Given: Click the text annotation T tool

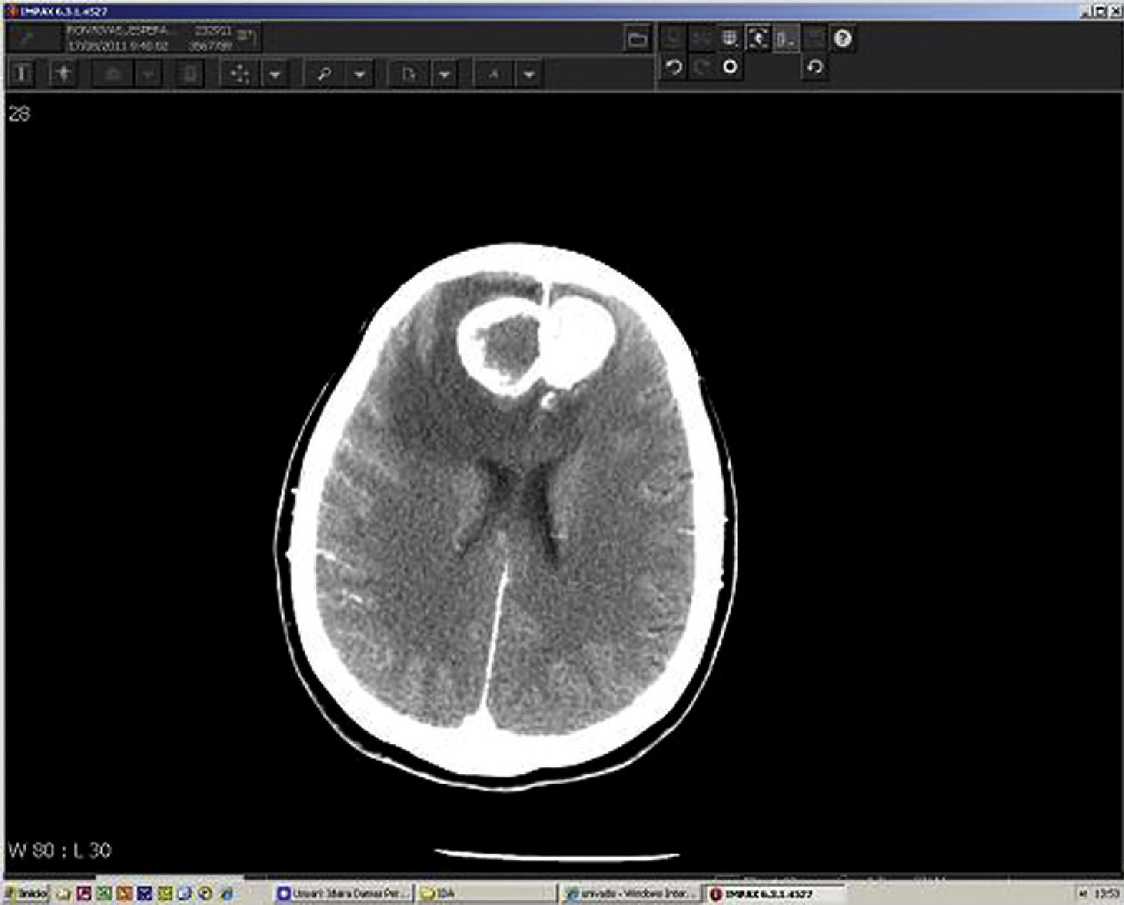Looking at the screenshot, I should (21, 74).
